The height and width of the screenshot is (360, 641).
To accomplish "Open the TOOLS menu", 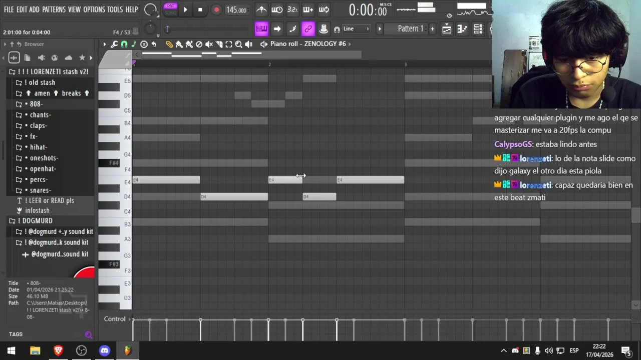I will [x=115, y=9].
